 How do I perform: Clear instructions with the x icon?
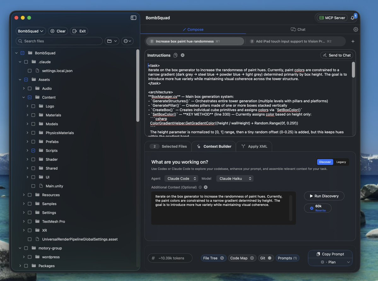183,55
